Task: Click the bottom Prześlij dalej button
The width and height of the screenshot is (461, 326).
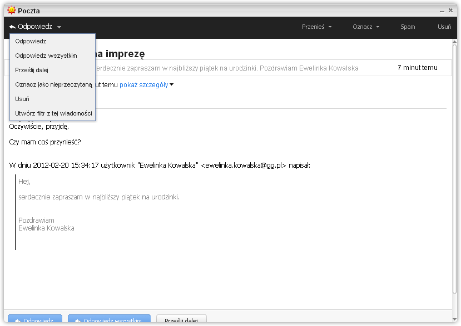Action: coord(181,319)
